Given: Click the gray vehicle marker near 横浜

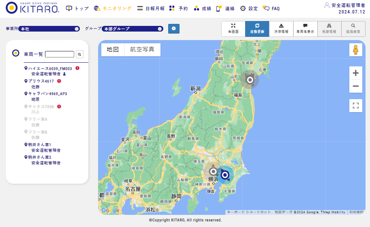Looking at the screenshot, I should pos(213,172).
